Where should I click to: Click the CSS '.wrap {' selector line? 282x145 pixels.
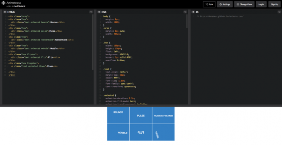point(108,28)
